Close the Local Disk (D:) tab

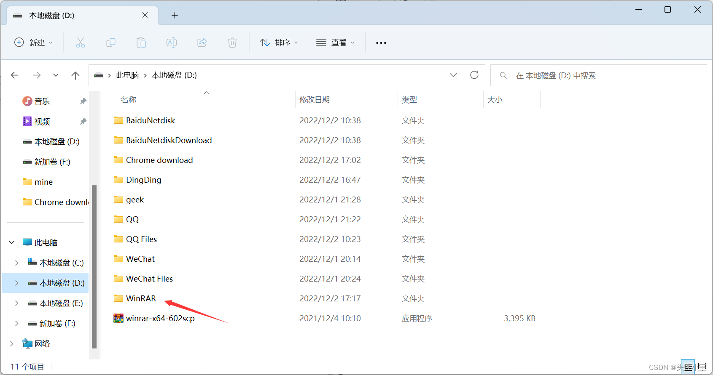pos(145,15)
